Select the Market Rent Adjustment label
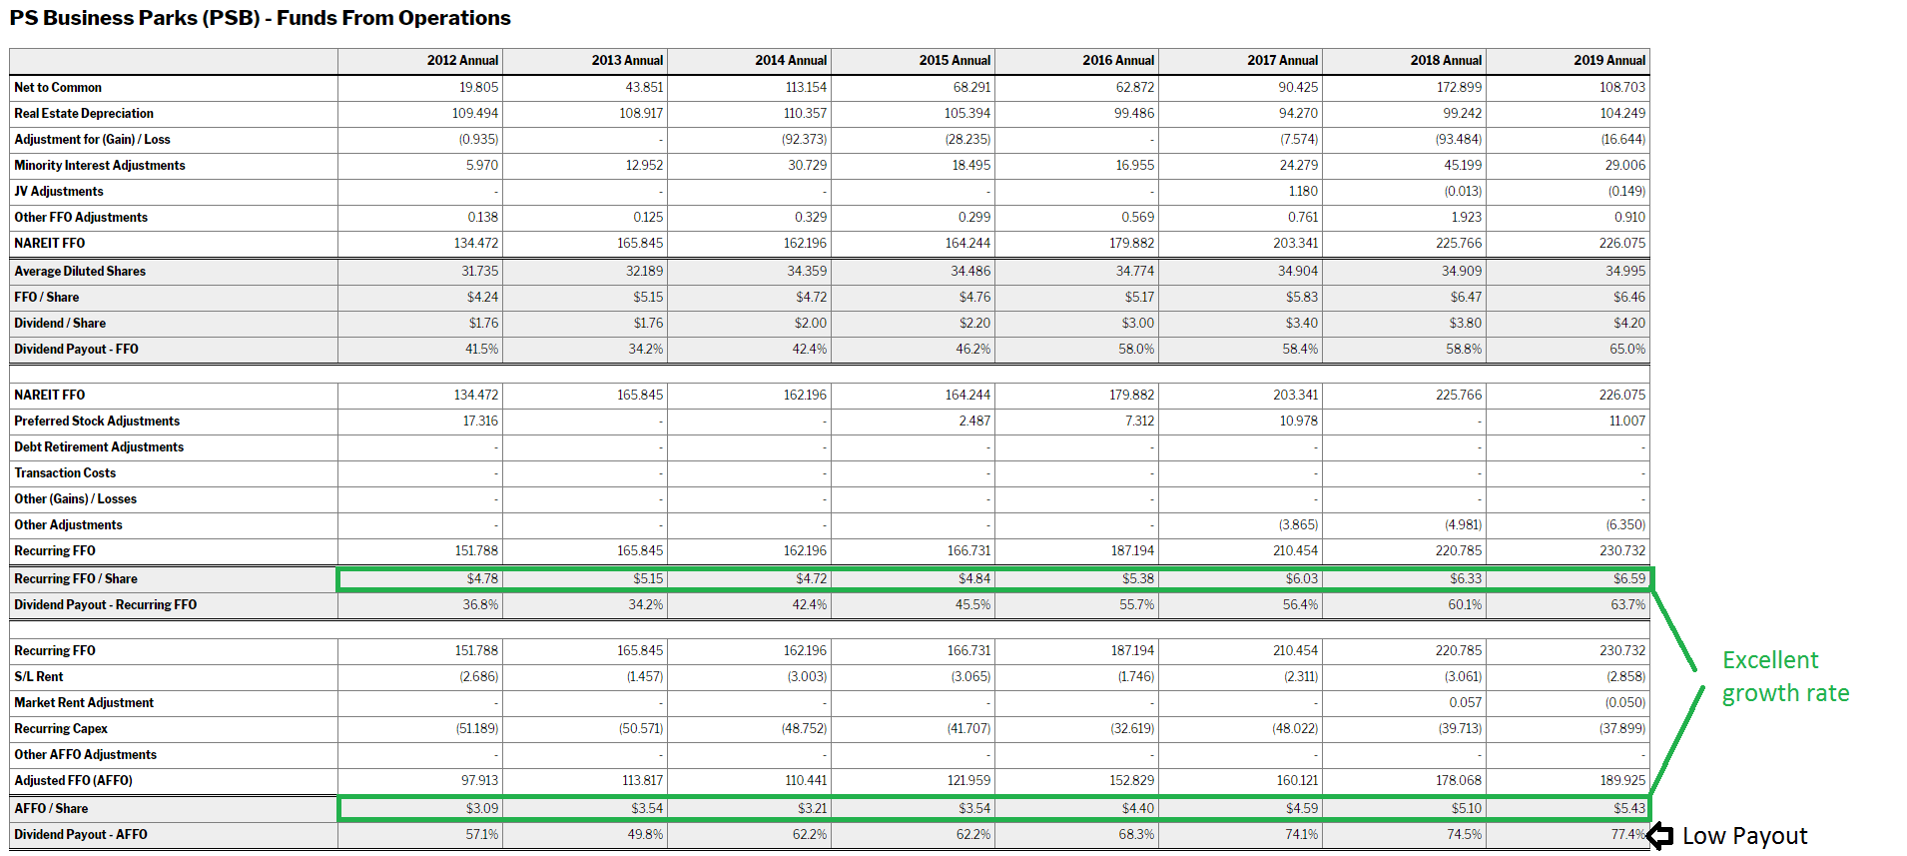 pyautogui.click(x=84, y=703)
